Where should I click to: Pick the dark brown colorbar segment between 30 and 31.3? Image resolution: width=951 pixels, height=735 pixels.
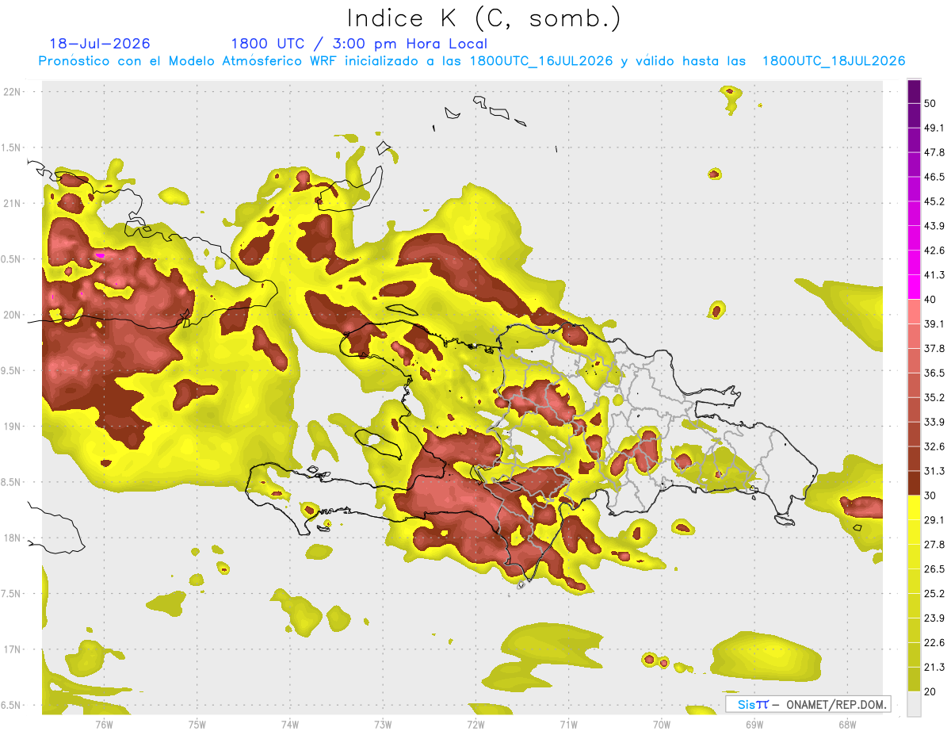pyautogui.click(x=914, y=484)
